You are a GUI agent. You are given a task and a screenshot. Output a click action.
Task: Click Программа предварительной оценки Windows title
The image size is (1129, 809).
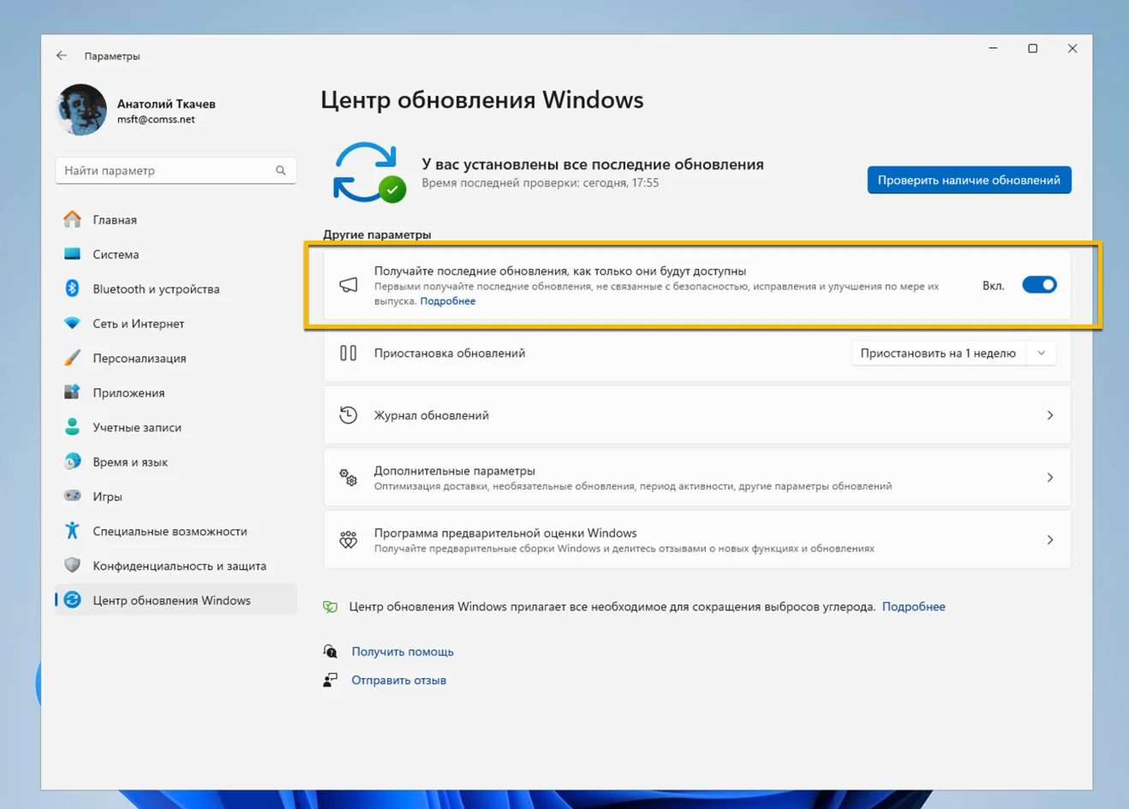[x=505, y=533]
